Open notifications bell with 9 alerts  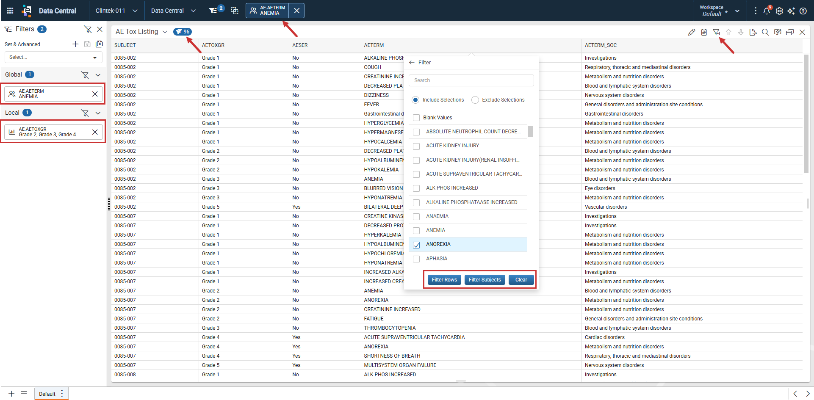767,11
